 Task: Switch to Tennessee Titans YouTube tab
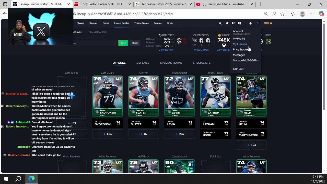coord(225,4)
